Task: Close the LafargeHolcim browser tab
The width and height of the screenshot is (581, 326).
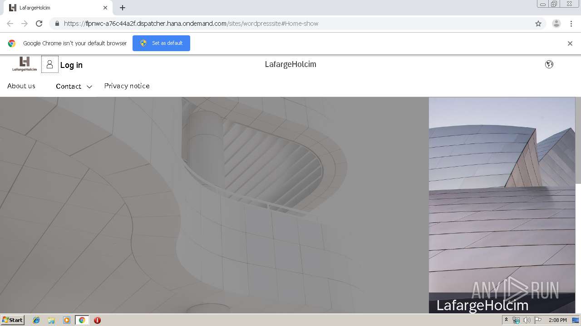Action: (x=105, y=8)
